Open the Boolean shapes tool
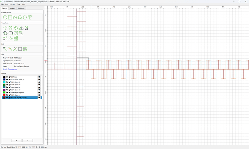Screen dimensions: 249x149 pyautogui.click(x=21, y=33)
